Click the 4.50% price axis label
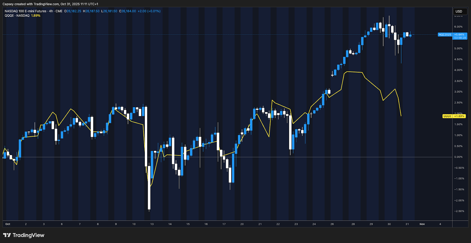Screen dimensions: 471x243 458,59
